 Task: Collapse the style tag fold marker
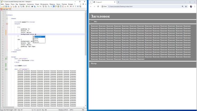tap(7, 24)
